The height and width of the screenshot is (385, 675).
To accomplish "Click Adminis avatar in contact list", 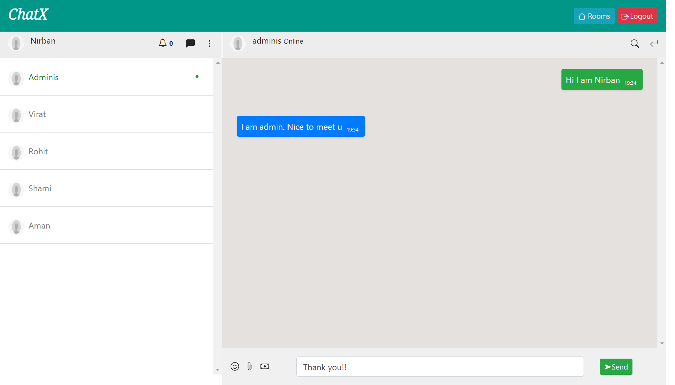I will click(16, 78).
